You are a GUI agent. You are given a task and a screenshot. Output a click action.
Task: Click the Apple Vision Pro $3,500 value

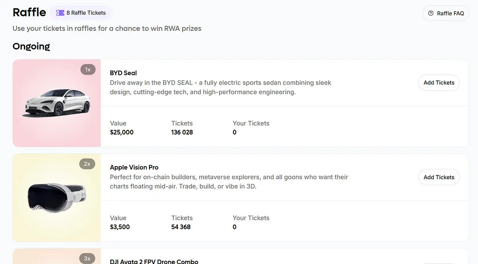[x=120, y=227]
